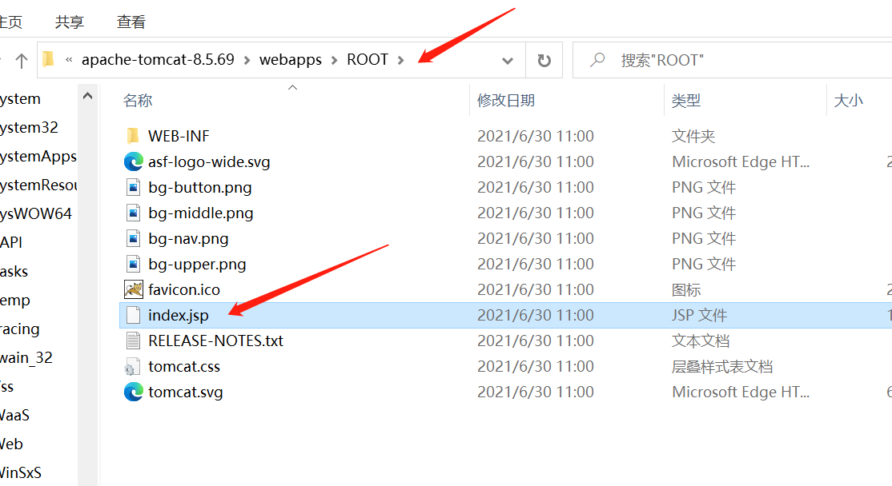Refresh the ROOT folder view
The width and height of the screenshot is (892, 486).
coord(544,60)
